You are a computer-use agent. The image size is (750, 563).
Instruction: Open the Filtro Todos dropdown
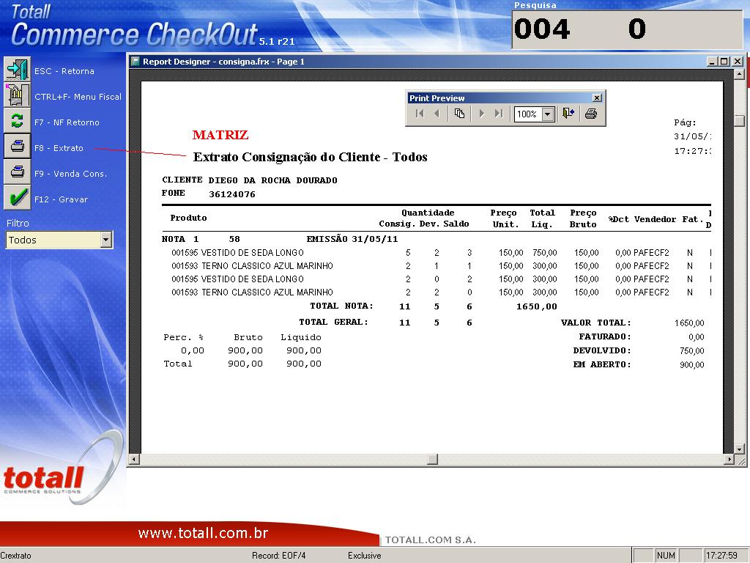pos(106,240)
